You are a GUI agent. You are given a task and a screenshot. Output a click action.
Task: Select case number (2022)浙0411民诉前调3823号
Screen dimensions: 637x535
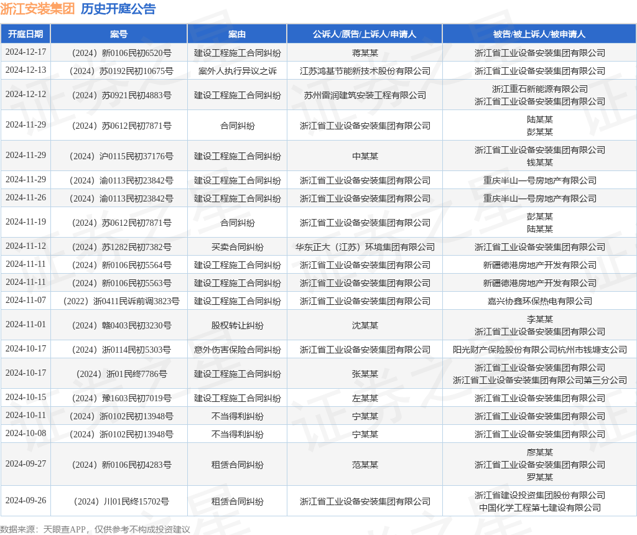point(121,302)
